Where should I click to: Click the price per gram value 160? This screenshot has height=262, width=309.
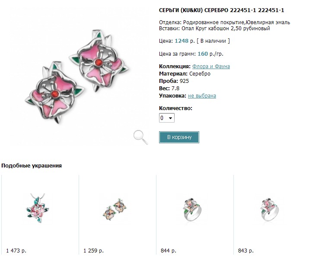(x=203, y=54)
